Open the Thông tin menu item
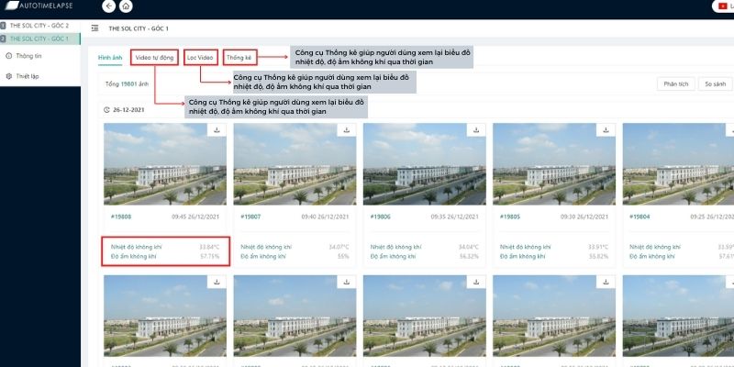734x367 pixels. 29,56
